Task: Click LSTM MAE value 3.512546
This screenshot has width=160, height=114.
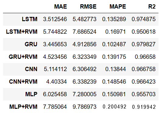Action: (55, 19)
